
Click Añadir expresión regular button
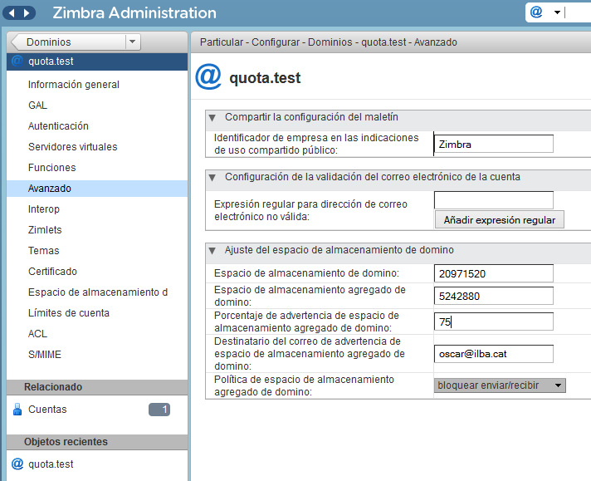pyautogui.click(x=500, y=220)
